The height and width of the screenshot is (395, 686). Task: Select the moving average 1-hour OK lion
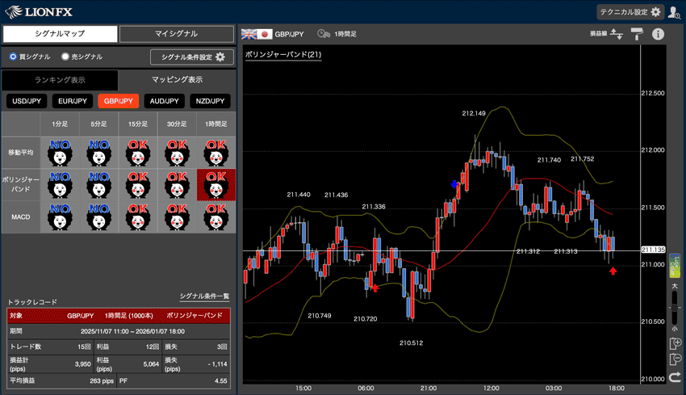(216, 153)
